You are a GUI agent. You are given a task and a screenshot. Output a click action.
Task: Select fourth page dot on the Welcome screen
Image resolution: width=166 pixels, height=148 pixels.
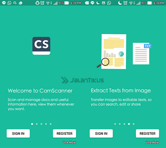[x=46, y=124]
